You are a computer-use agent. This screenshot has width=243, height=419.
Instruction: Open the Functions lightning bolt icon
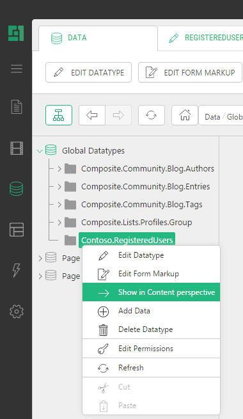tap(17, 270)
